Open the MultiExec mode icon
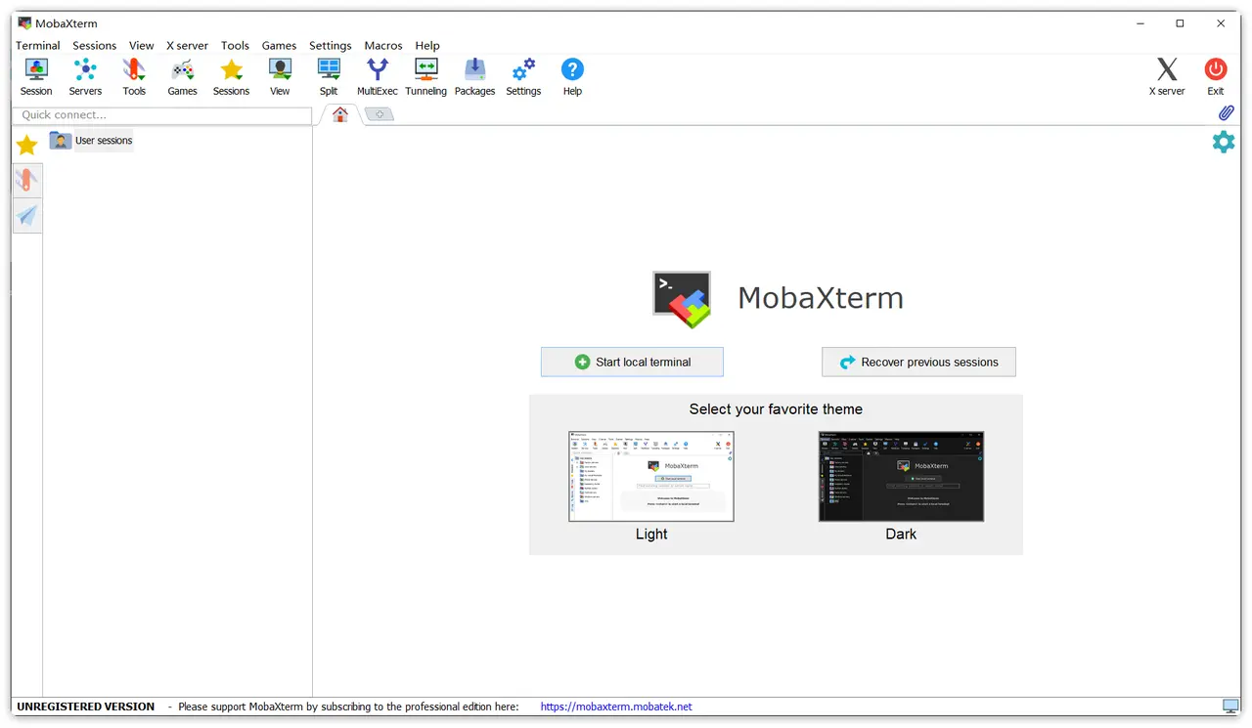The height and width of the screenshot is (728, 1252). coord(377,77)
